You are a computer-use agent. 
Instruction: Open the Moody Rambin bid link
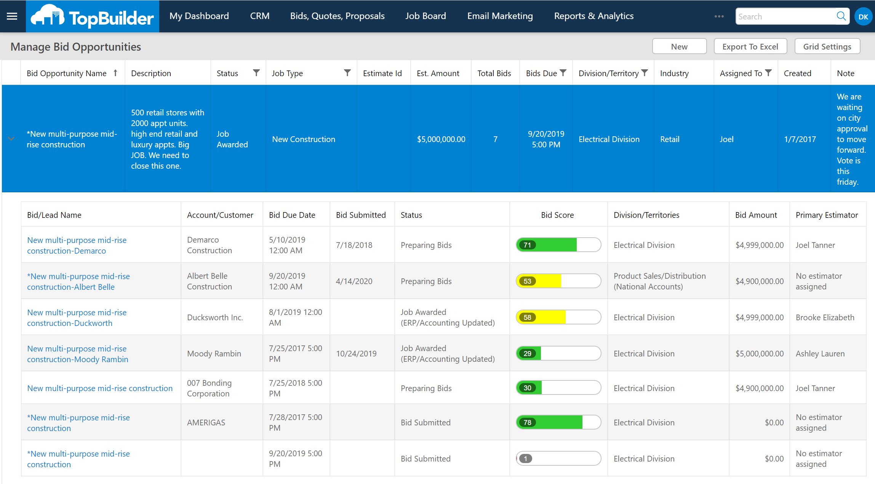(78, 354)
